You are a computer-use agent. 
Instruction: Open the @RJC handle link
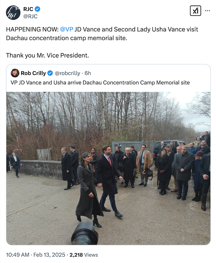30,16
